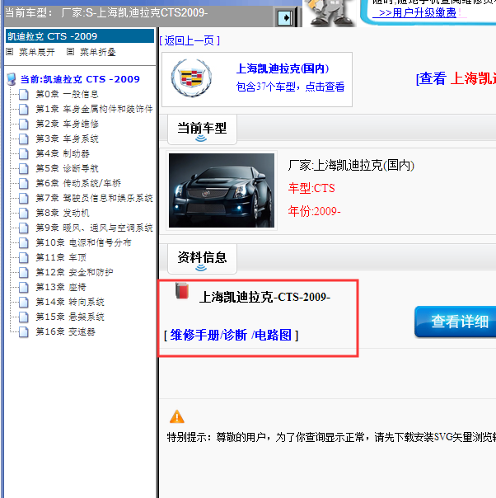This screenshot has height=498, width=496.
Task: Click page icon for 第2章 车身维修
Action: tap(24, 124)
